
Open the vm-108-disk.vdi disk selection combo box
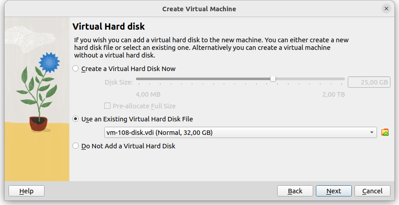[x=238, y=132]
